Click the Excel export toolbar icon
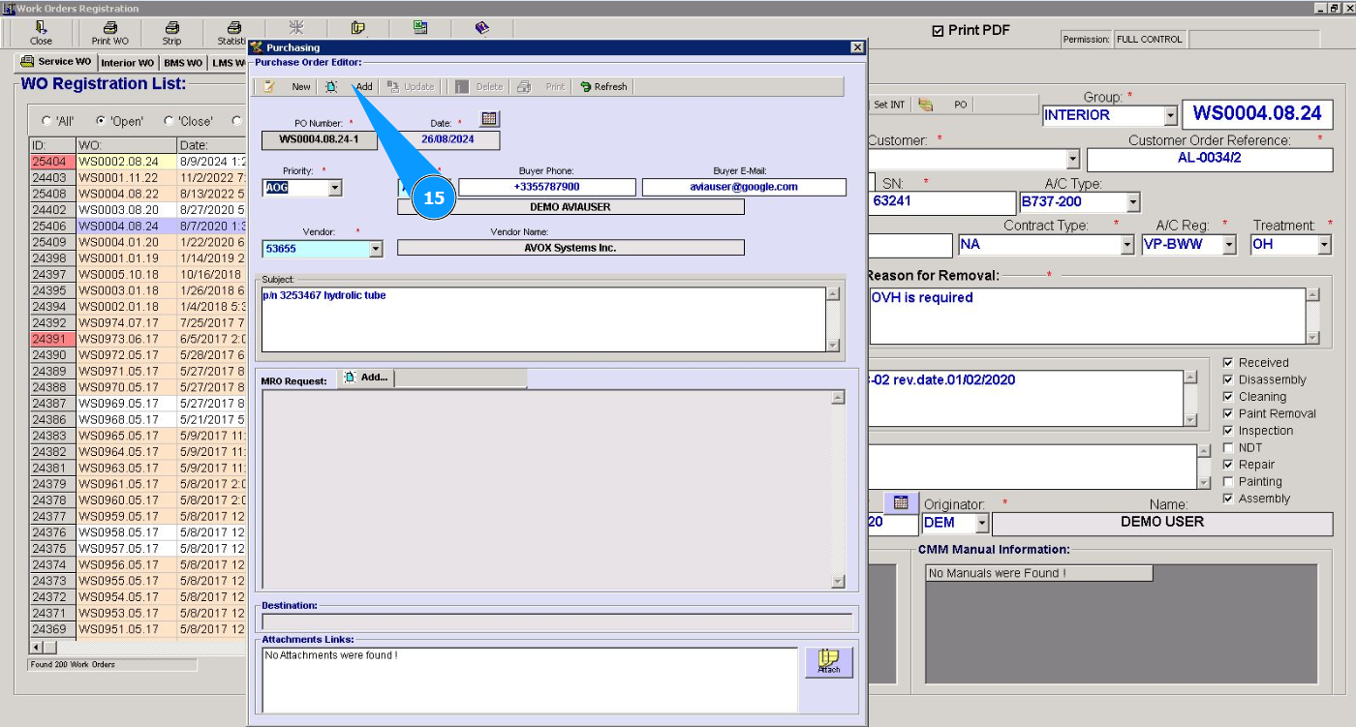1356x727 pixels. [419, 28]
